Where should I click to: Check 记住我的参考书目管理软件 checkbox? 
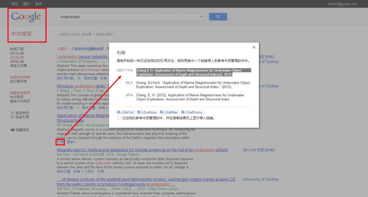pyautogui.click(x=119, y=118)
